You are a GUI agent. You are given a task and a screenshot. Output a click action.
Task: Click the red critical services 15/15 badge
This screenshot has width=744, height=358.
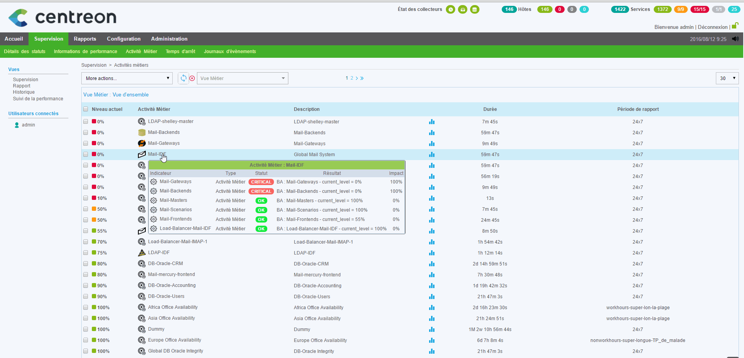[x=699, y=9]
